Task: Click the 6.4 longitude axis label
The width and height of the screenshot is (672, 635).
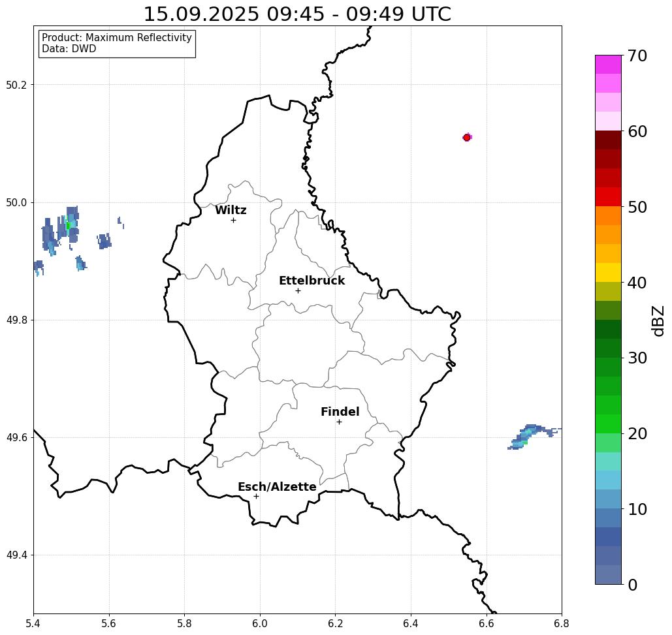Action: pos(411,623)
